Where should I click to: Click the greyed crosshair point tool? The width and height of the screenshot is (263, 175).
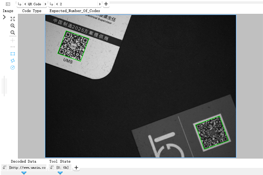[x=13, y=40]
